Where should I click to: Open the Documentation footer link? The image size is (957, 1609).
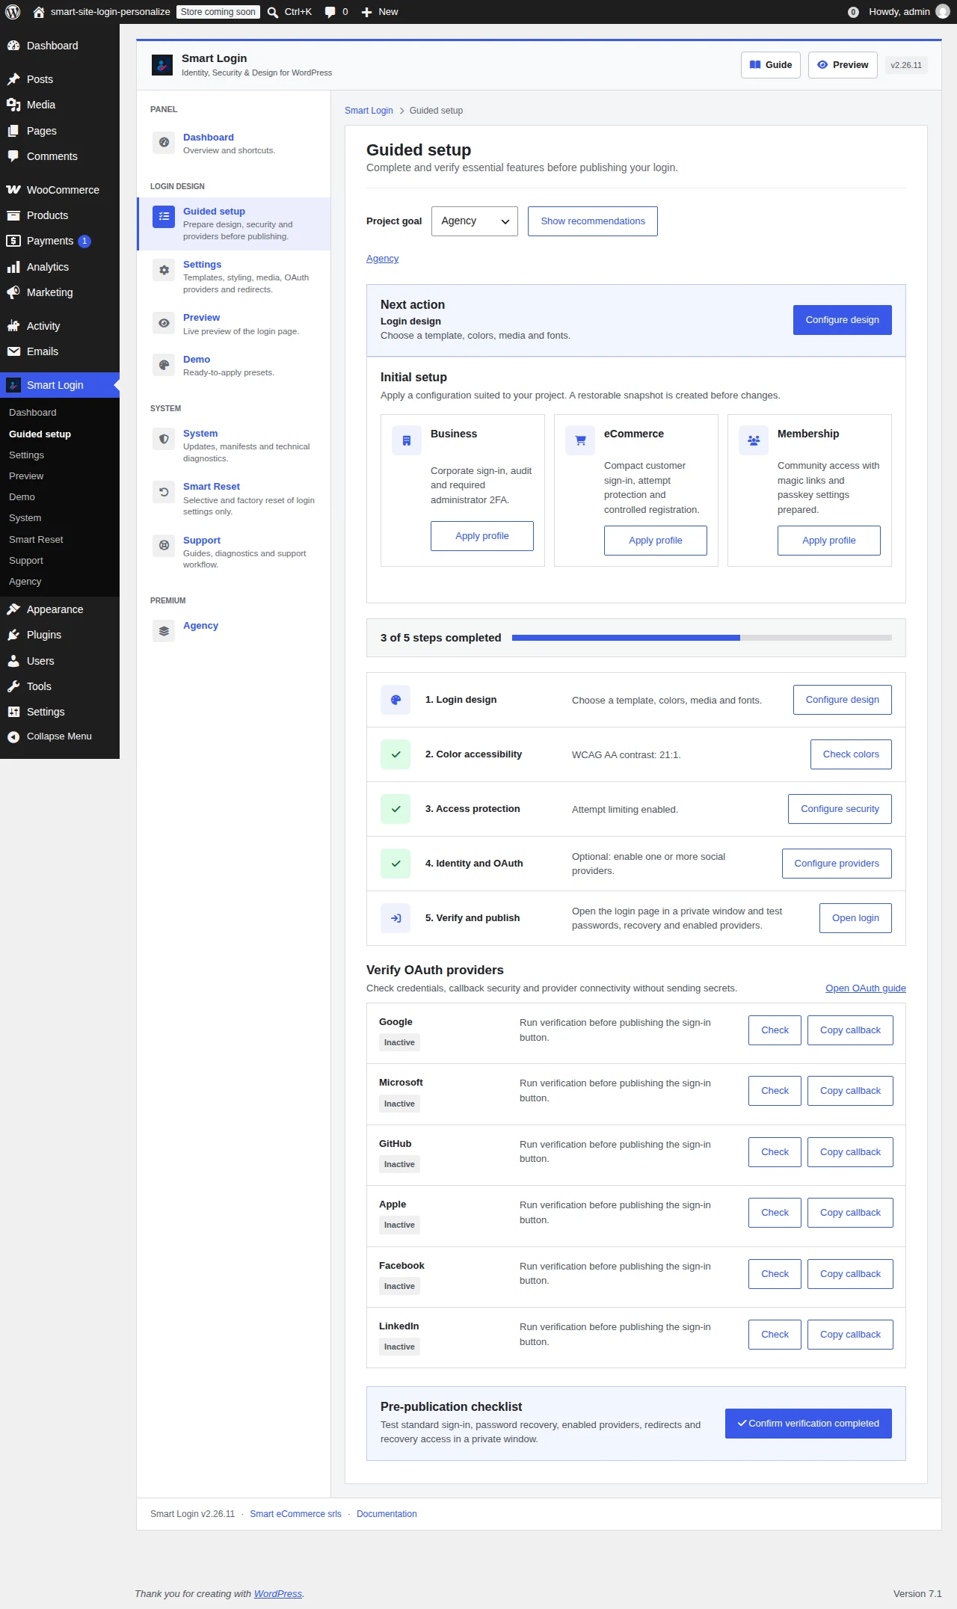coord(387,1514)
